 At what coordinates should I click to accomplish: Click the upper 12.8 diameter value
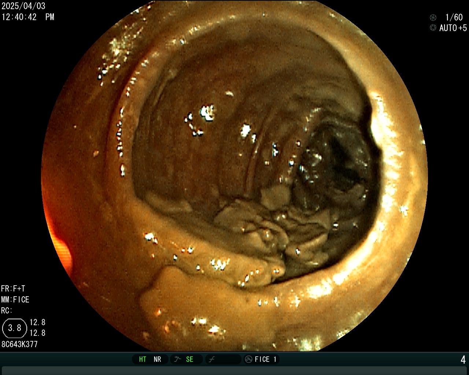click(37, 322)
